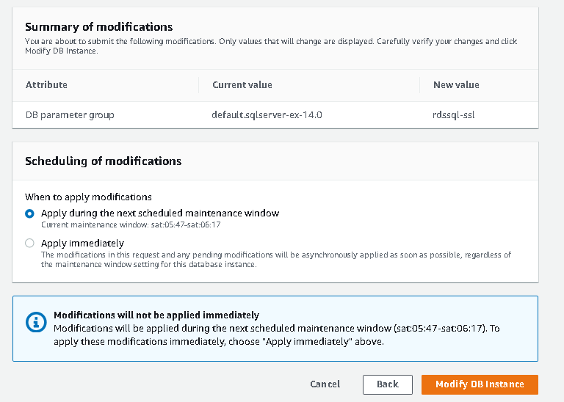The width and height of the screenshot is (564, 402).
Task: Click 'Modifications will not be applied immediately' alert title
Action: coord(156,315)
